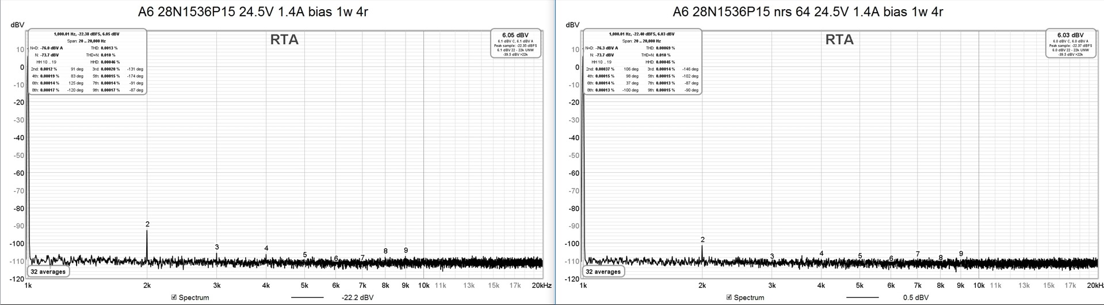Click '1,000.01 Hz, -22.40 dBFS, 6.03 dBV' header
Image resolution: width=1104 pixels, height=305 pixels.
[641, 34]
